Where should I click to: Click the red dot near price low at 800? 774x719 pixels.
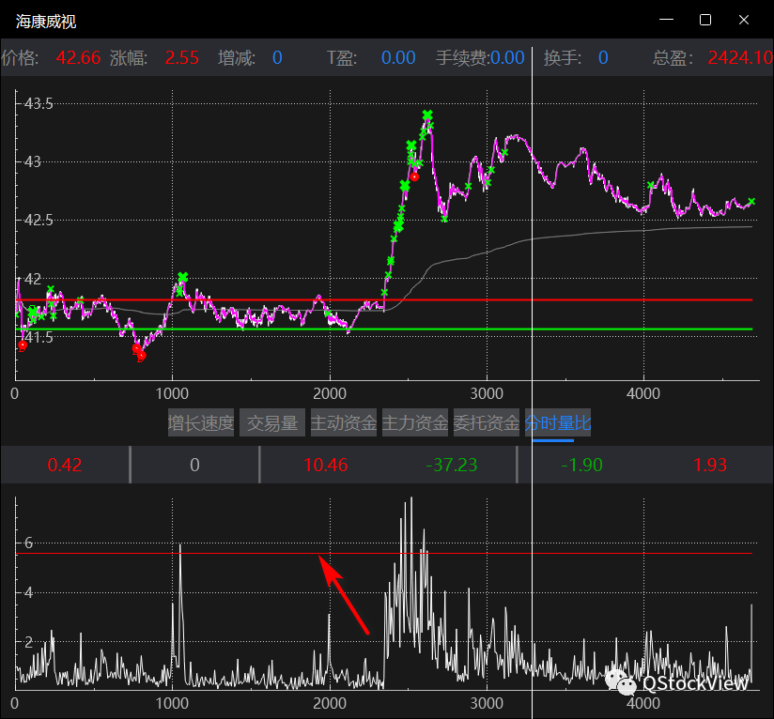point(142,355)
